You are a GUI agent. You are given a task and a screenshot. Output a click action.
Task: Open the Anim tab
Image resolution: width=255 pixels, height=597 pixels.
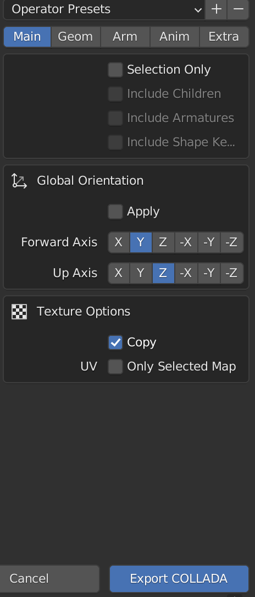point(174,37)
